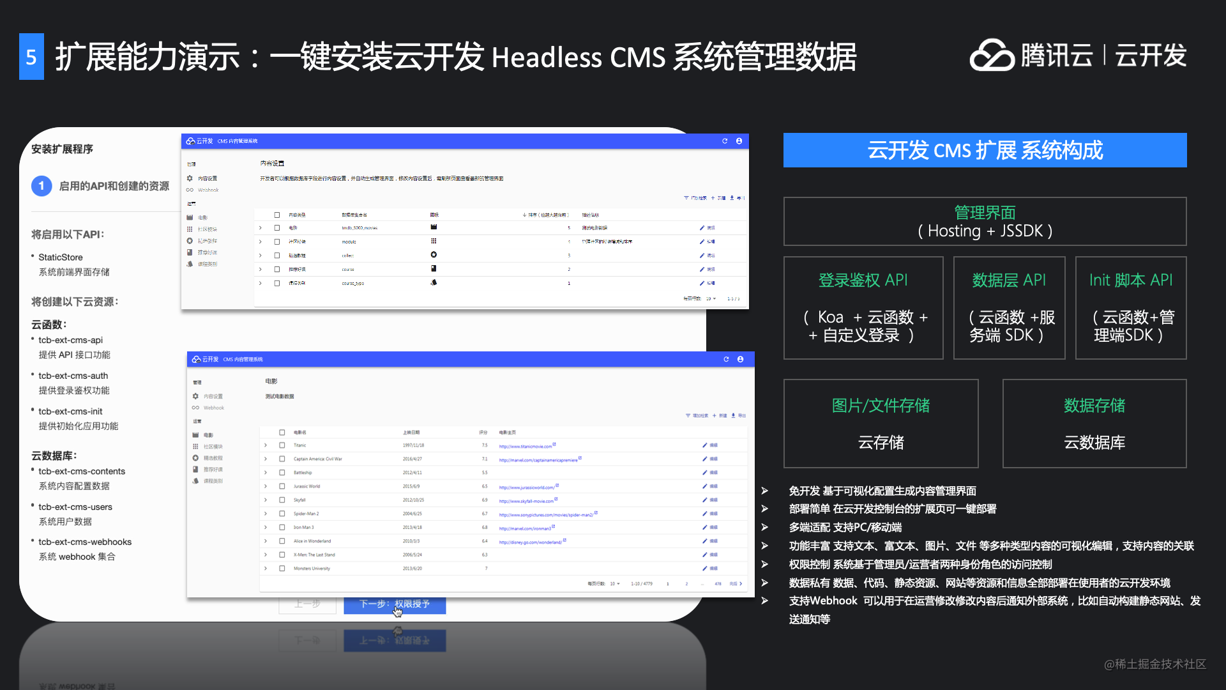
Task: Click 下一步：权限授予 button
Action: [395, 604]
